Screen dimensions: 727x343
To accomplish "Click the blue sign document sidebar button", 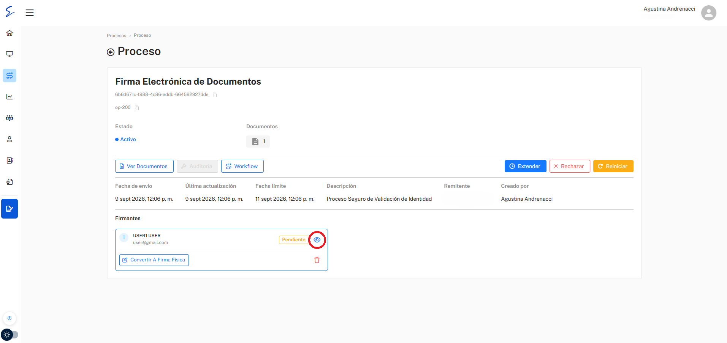I will tap(10, 209).
